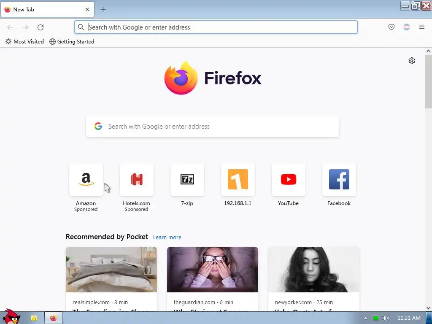Show hidden tray icons arrow
This screenshot has height=324, width=432.
tap(365, 318)
